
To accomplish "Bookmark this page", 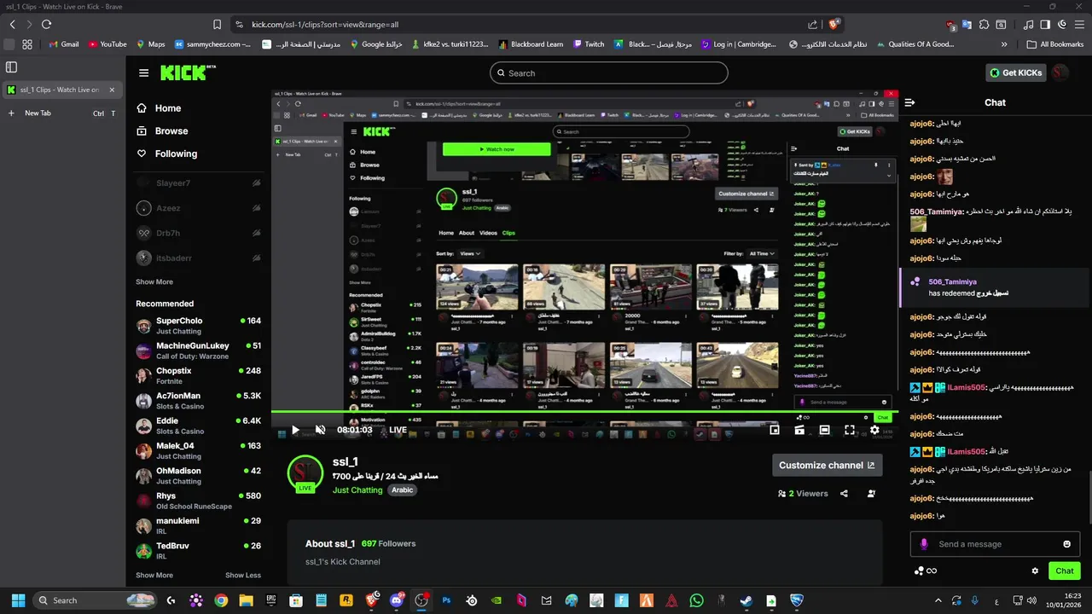I will pos(218,25).
